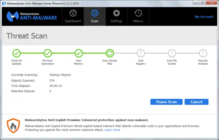Click the Anti-Exploit orange shield icon
Screen dimensions: 219x140
(13, 125)
